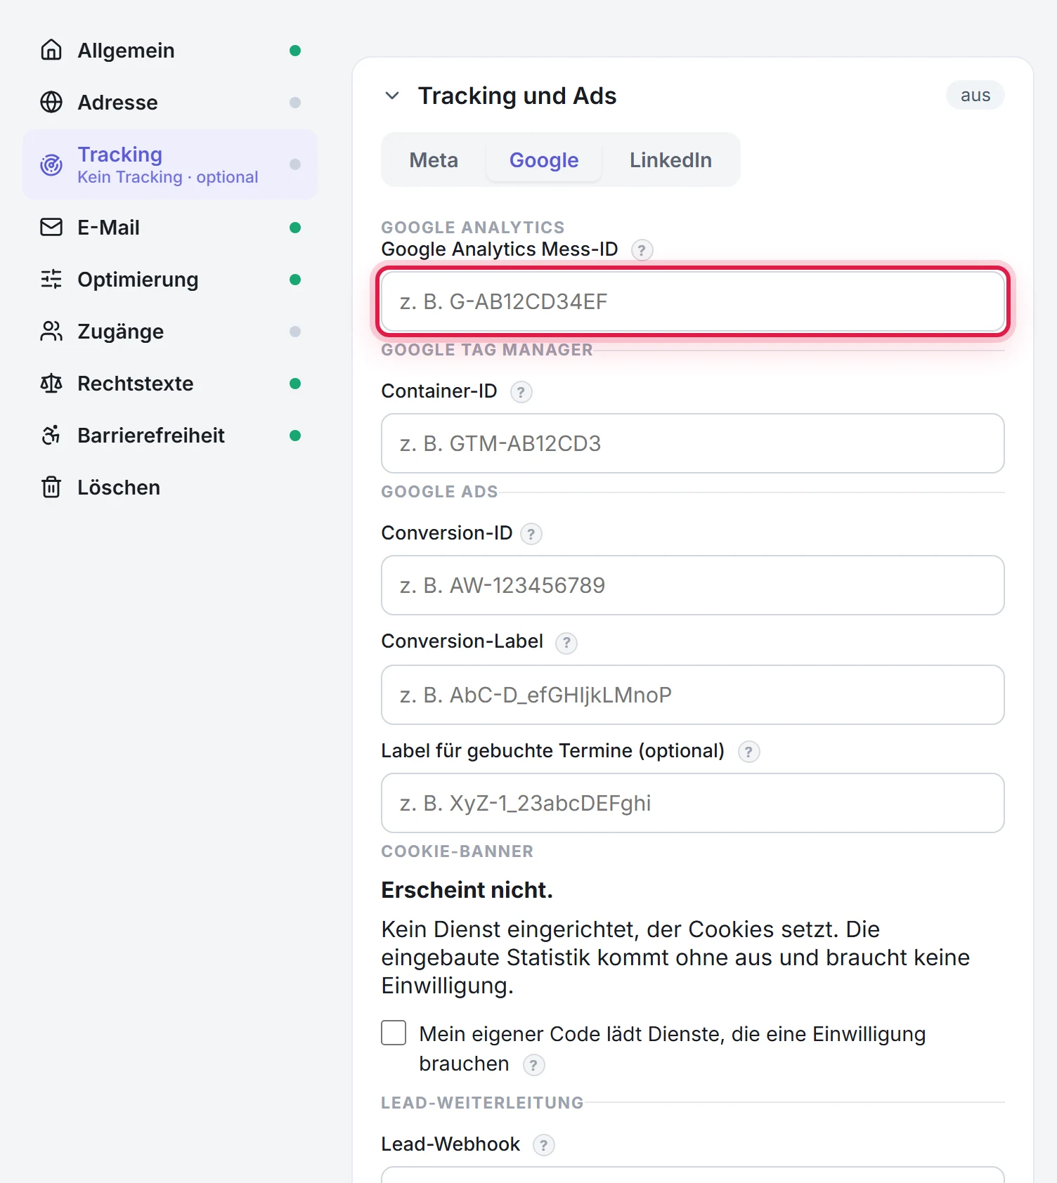Image resolution: width=1057 pixels, height=1183 pixels.
Task: Click the 'COOKIE-BANNER' section label
Action: tap(457, 851)
